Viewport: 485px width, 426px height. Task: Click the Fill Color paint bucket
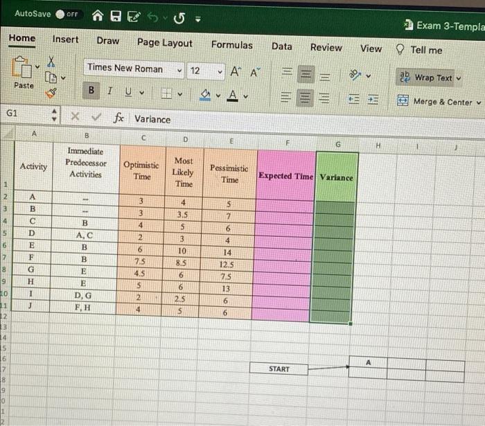(x=205, y=95)
